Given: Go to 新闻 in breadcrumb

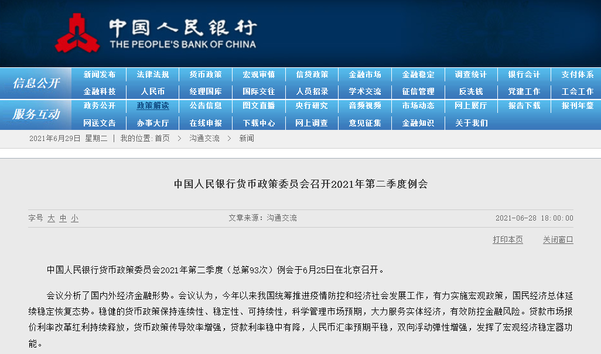Looking at the screenshot, I should [247, 138].
